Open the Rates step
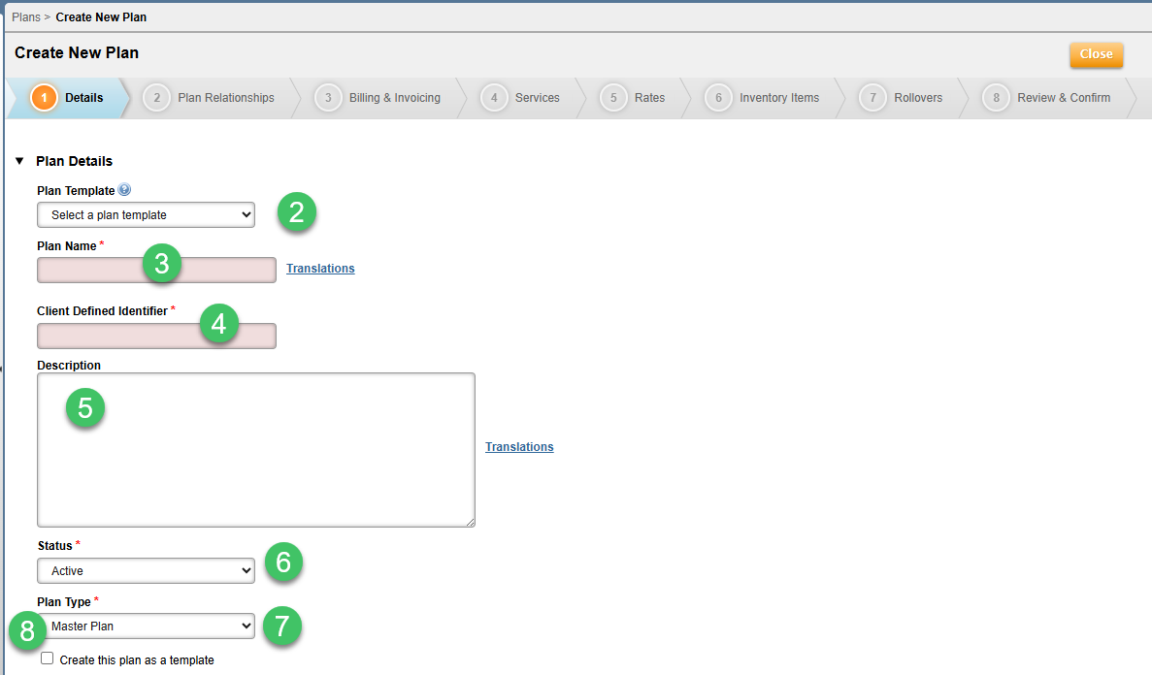This screenshot has width=1152, height=675. point(648,97)
